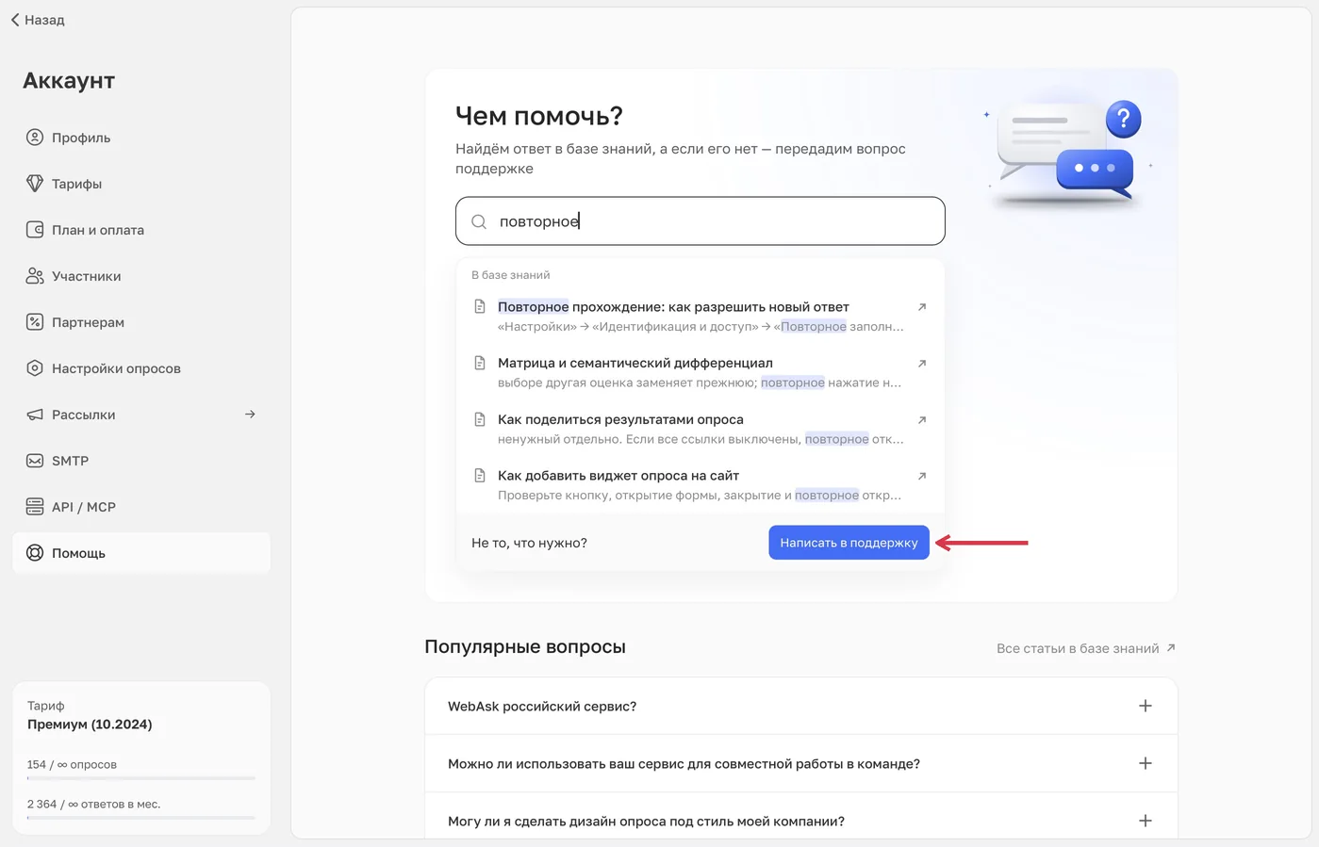Click the search magnifier icon in the help field
Viewport: 1319px width, 847px height.
tap(479, 221)
